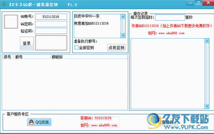Click inside the 操作记录 log text area
214x134 pixels.
[168, 73]
